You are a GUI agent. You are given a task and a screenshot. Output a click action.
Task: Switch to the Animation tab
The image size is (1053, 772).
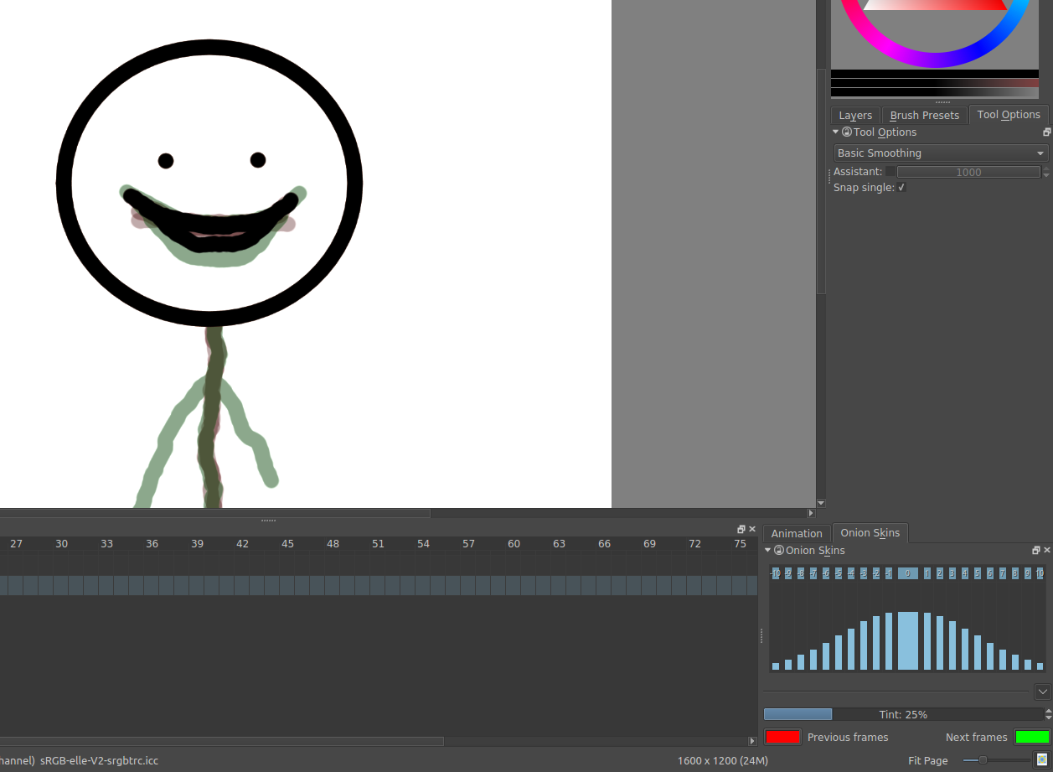click(x=797, y=534)
